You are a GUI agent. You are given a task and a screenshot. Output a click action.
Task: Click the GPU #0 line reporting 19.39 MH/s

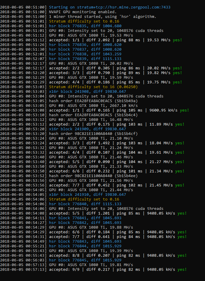click(67, 251)
